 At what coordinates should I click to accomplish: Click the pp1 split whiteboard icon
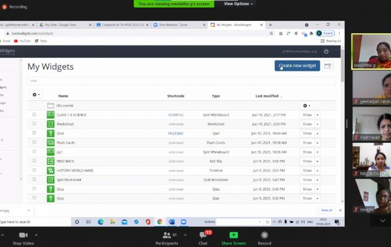[51, 151]
